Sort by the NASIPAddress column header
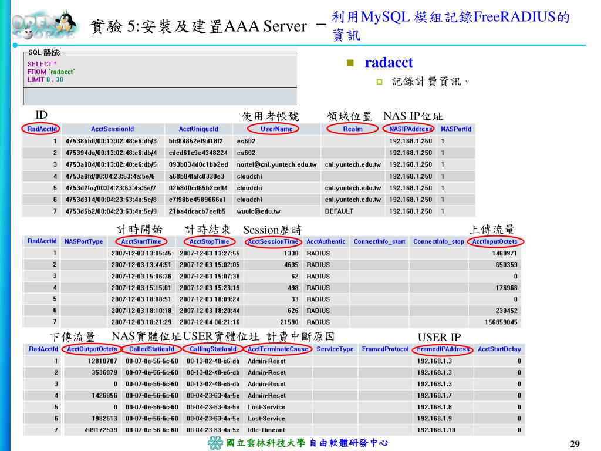Screen dimensions: 601x451 pos(410,129)
